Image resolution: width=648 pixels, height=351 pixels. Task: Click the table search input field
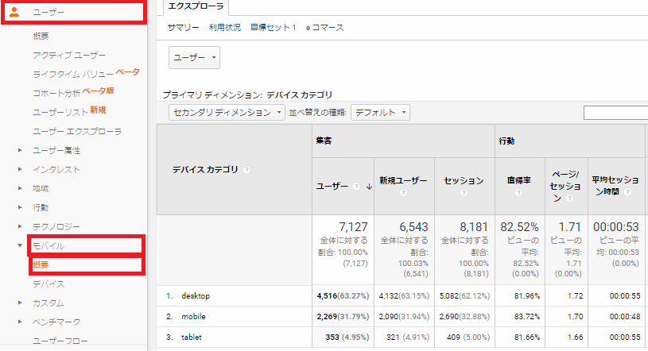point(615,113)
